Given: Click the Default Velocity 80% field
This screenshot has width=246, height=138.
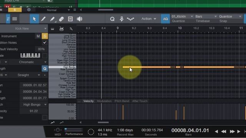Looking at the screenshot, I should click(x=41, y=49).
